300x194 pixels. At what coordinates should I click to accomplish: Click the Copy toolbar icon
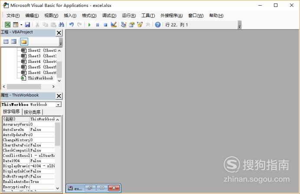tap(46, 25)
